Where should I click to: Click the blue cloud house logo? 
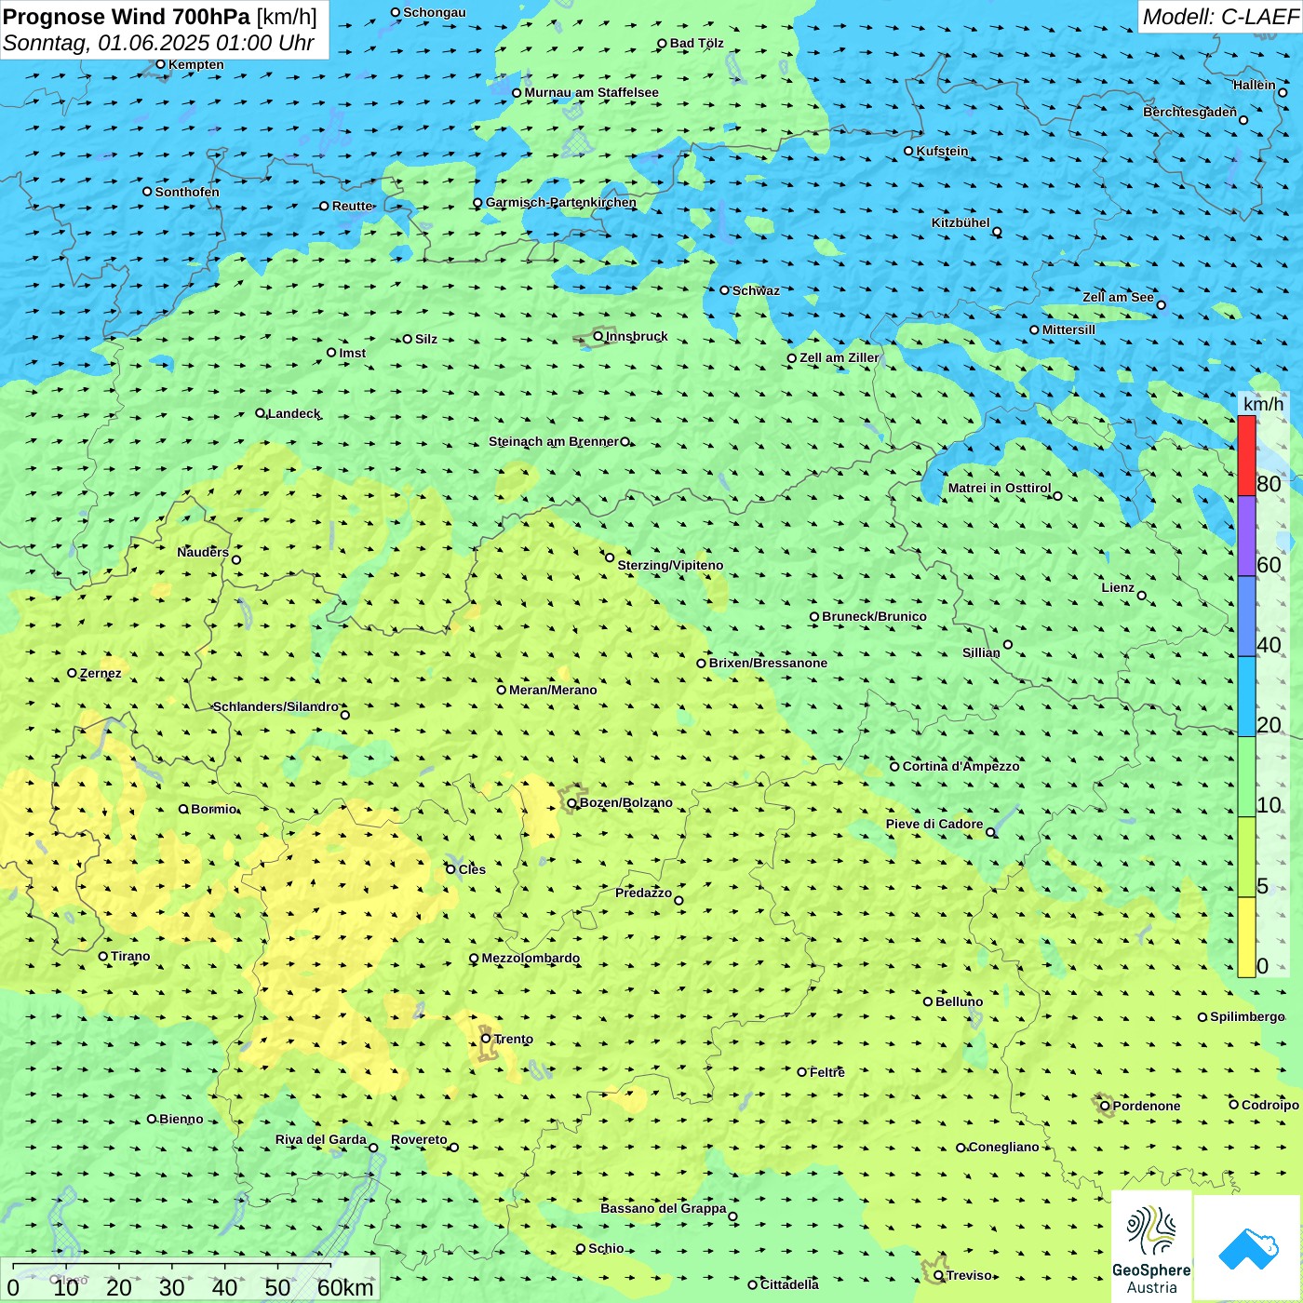(1248, 1248)
